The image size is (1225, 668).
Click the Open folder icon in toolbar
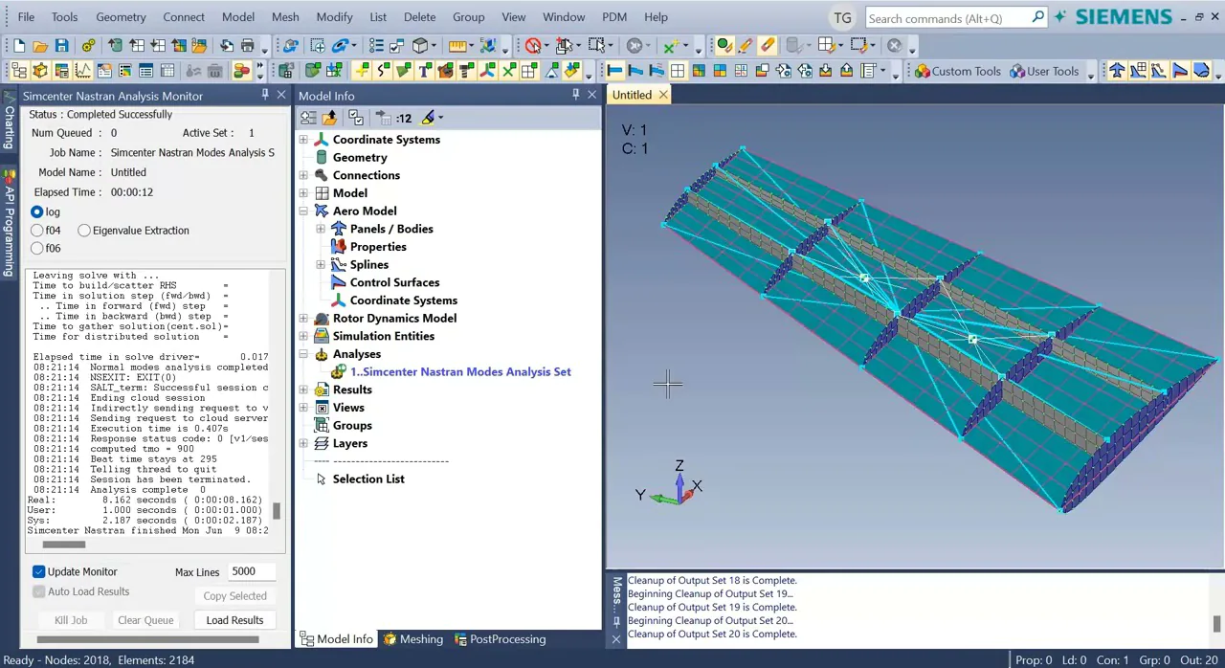point(40,46)
